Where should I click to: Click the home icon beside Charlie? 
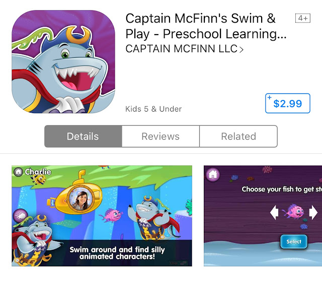18,171
